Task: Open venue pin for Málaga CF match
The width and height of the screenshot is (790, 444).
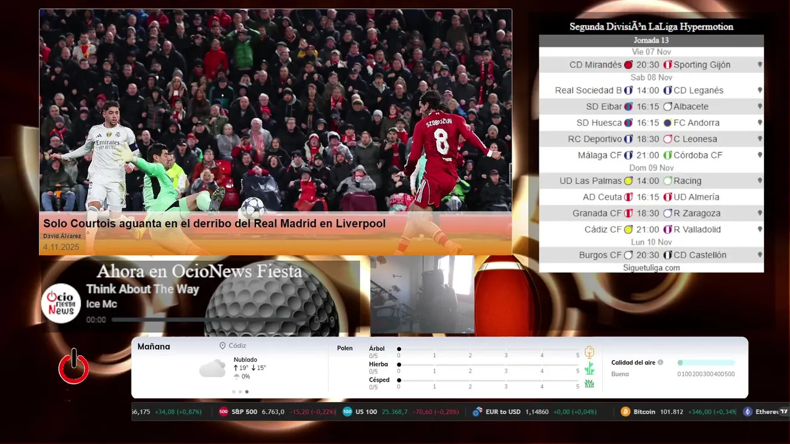Action: [x=760, y=155]
